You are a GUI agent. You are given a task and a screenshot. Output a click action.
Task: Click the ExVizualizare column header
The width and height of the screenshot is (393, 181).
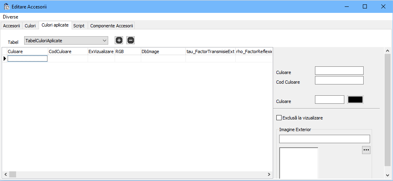(x=101, y=51)
